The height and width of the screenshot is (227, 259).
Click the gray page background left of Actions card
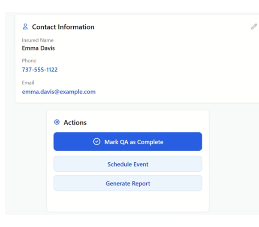(26, 163)
